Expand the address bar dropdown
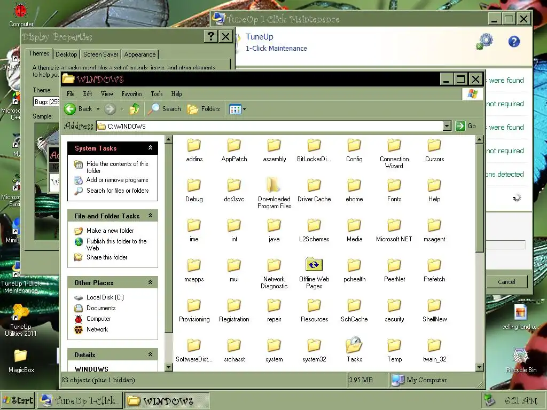547x410 pixels. 447,126
